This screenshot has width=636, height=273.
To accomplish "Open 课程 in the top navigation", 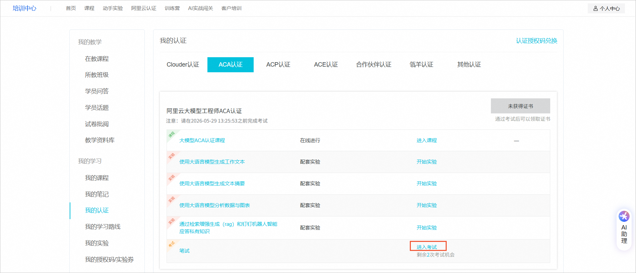I will pos(89,8).
